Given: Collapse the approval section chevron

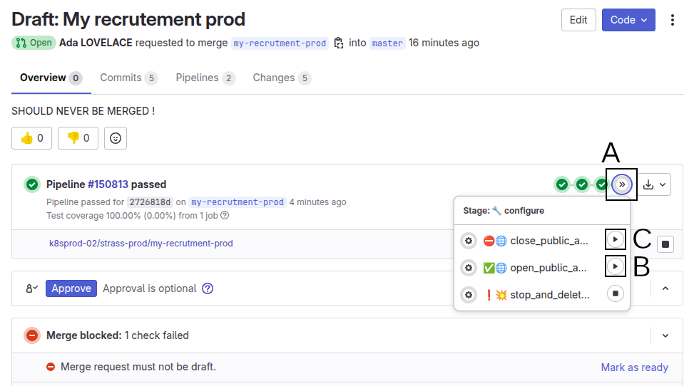Looking at the screenshot, I should [665, 288].
